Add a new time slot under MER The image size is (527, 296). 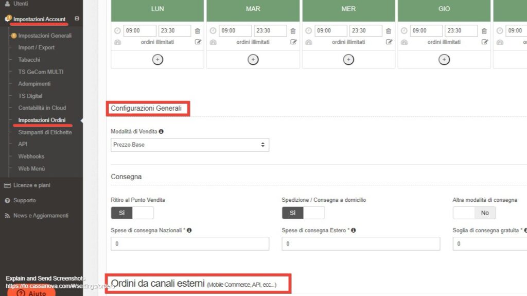pos(348,59)
